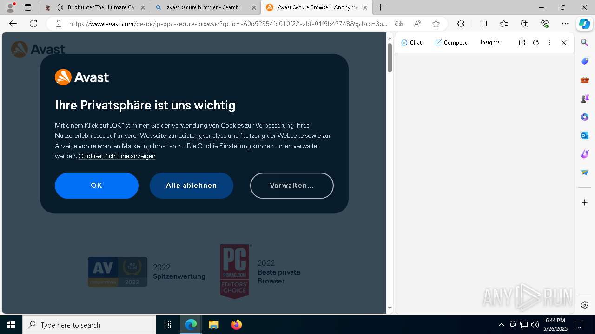The height and width of the screenshot is (334, 595).
Task: Open sidebar Search icon
Action: point(585,43)
